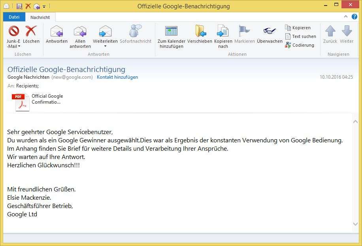Click the Recipients; entry in An field

tap(28, 86)
